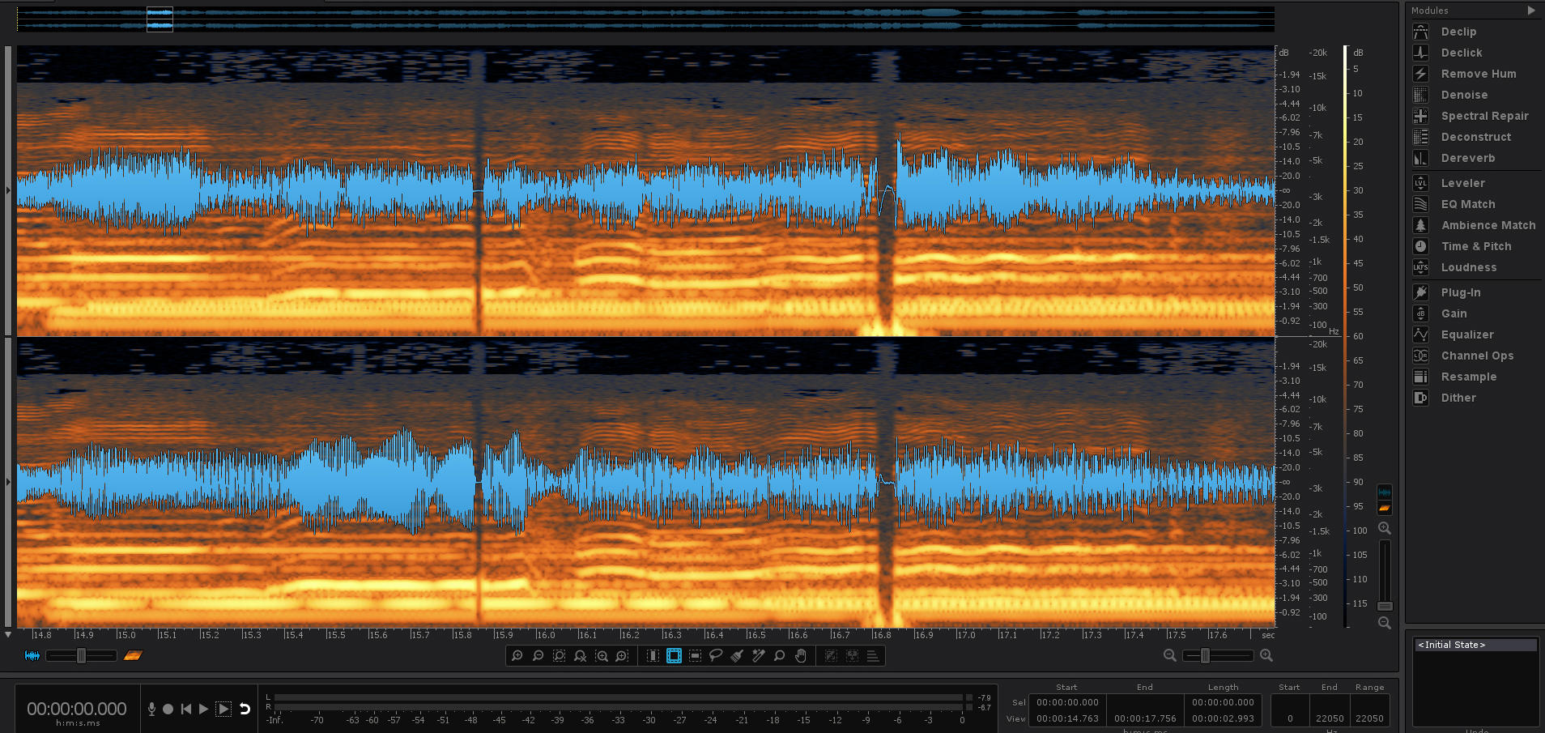The image size is (1545, 733).
Task: Click the frequency range End value 22050
Action: coord(1330,718)
